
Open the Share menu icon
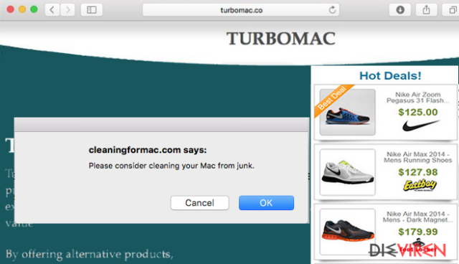pyautogui.click(x=427, y=10)
